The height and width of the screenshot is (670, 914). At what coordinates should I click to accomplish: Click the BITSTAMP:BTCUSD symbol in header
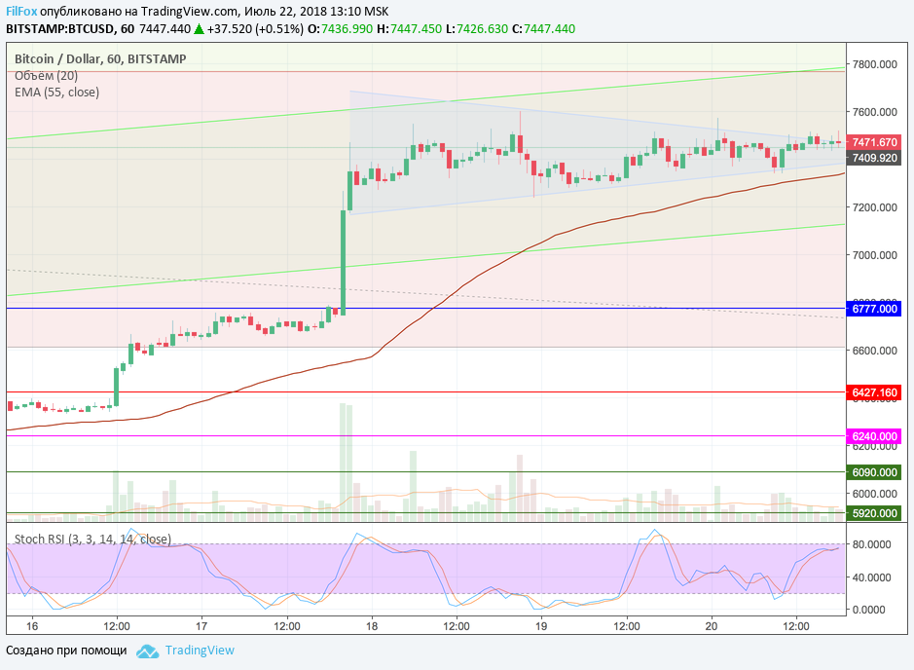(61, 29)
